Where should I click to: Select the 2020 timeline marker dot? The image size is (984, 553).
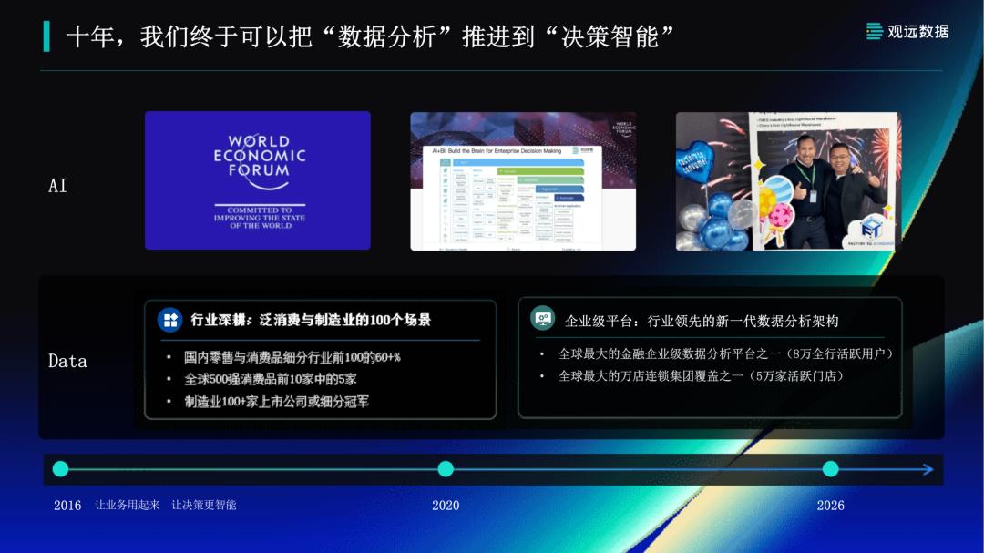[446, 469]
